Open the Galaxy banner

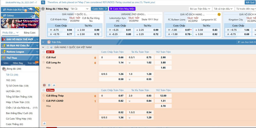tap(20, 15)
